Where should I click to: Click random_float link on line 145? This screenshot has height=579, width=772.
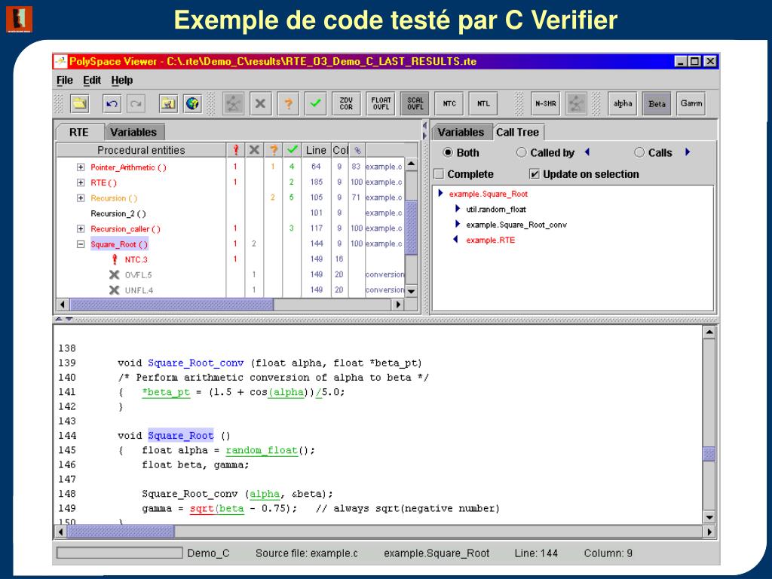[262, 450]
